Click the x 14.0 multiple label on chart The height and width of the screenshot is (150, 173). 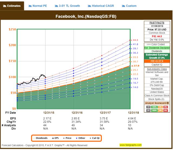click(135, 87)
